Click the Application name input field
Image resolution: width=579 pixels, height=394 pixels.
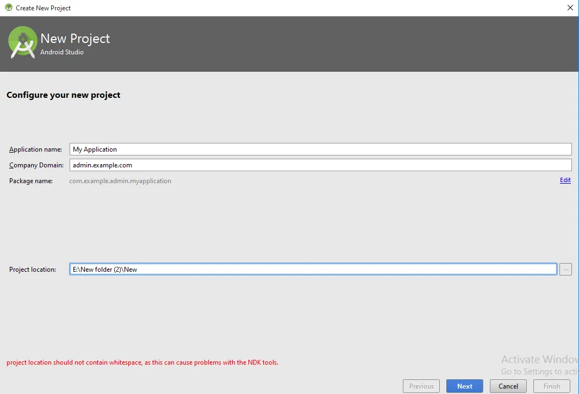click(x=321, y=149)
